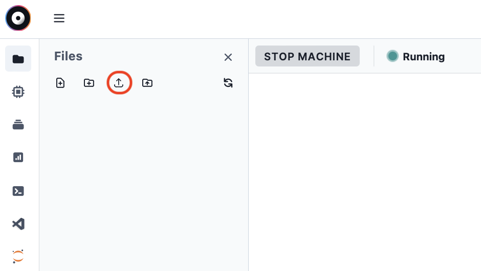Open the Machine chip icon in sidebar
Viewport: 481px width, 271px height.
tap(18, 92)
